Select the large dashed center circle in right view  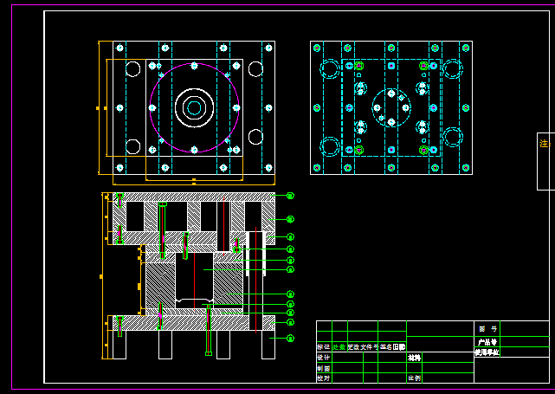[391, 107]
